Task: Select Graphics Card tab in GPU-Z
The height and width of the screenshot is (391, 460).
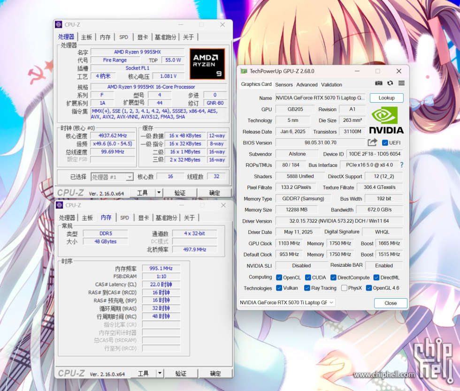Action: 256,84
